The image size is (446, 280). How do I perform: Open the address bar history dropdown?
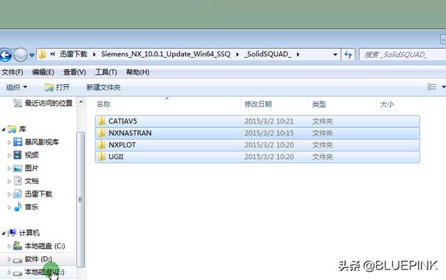coord(335,54)
